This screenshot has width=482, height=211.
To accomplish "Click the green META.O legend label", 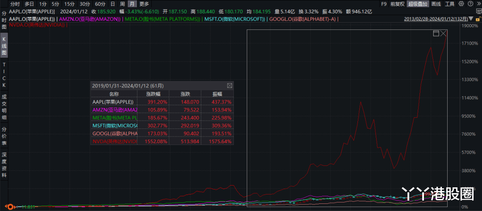I will point(162,19).
